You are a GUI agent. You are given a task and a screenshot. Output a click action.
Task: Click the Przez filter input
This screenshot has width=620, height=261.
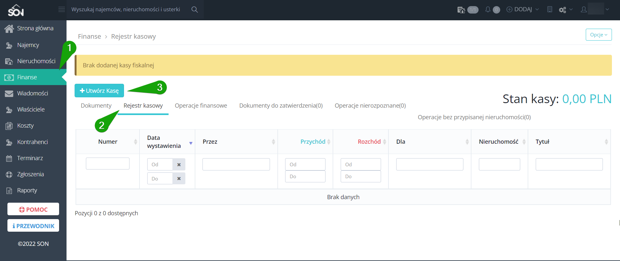(236, 164)
